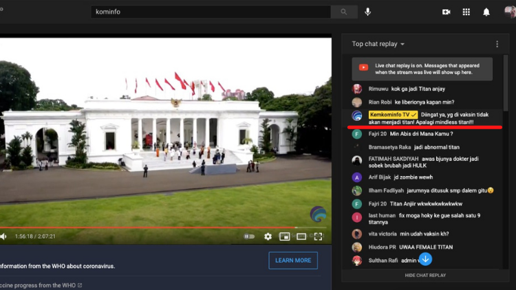Toggle the autoplay switch
The image size is (516, 290).
tap(249, 236)
